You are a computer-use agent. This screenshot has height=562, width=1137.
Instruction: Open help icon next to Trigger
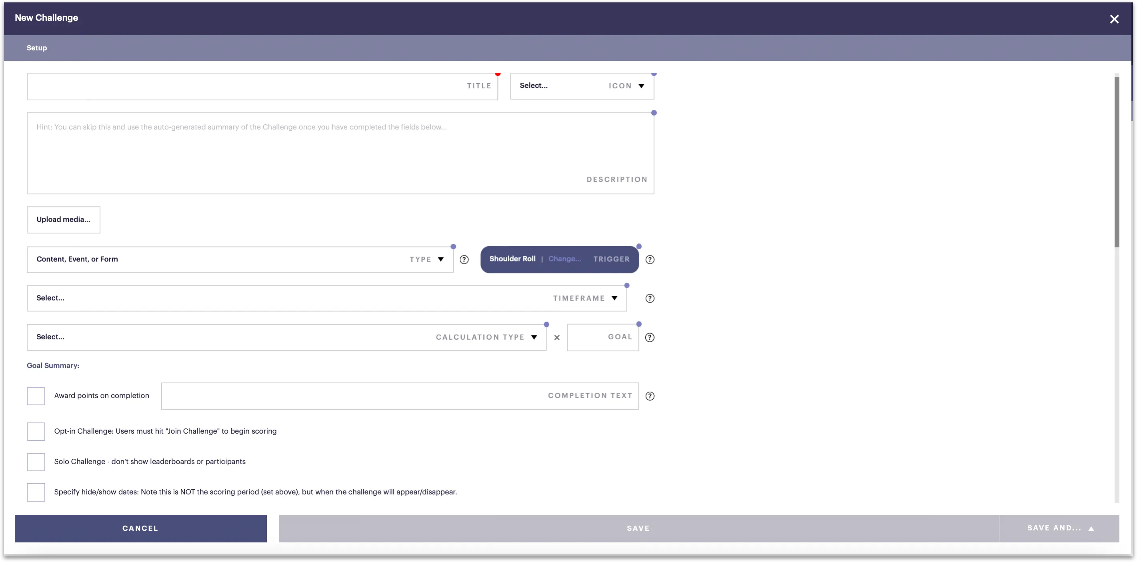click(650, 259)
